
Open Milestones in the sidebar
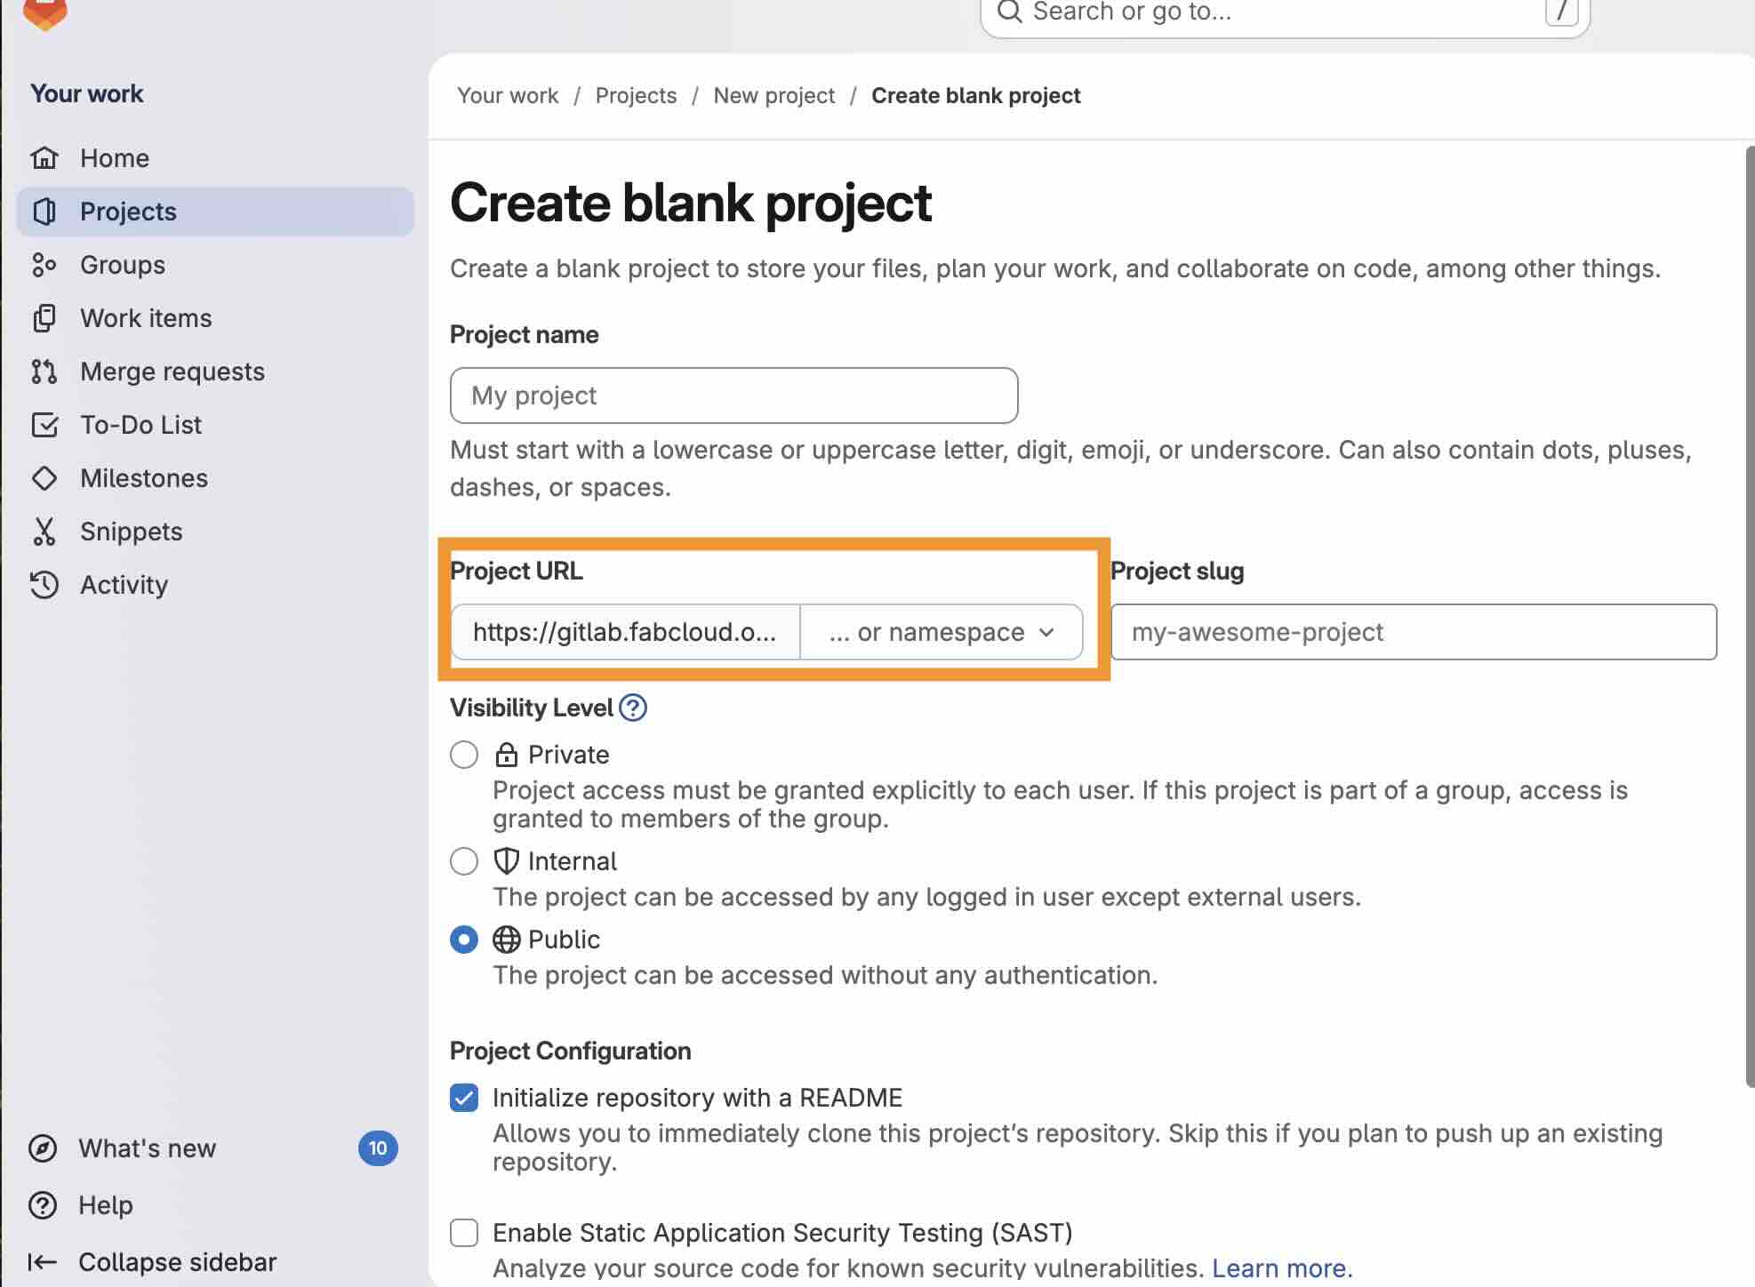point(215,478)
